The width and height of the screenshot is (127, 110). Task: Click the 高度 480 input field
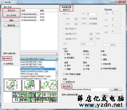tap(78, 24)
